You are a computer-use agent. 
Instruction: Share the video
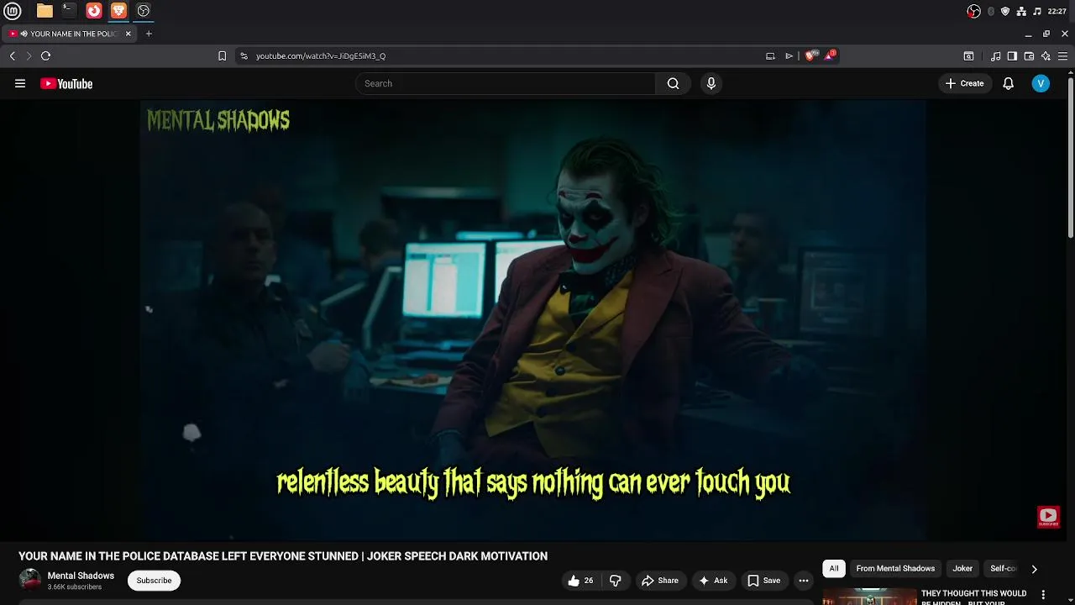point(660,581)
